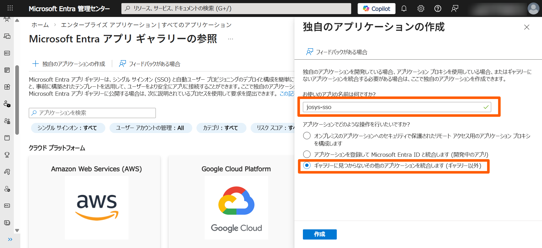Open the app launcher waffle icon

(10, 8)
